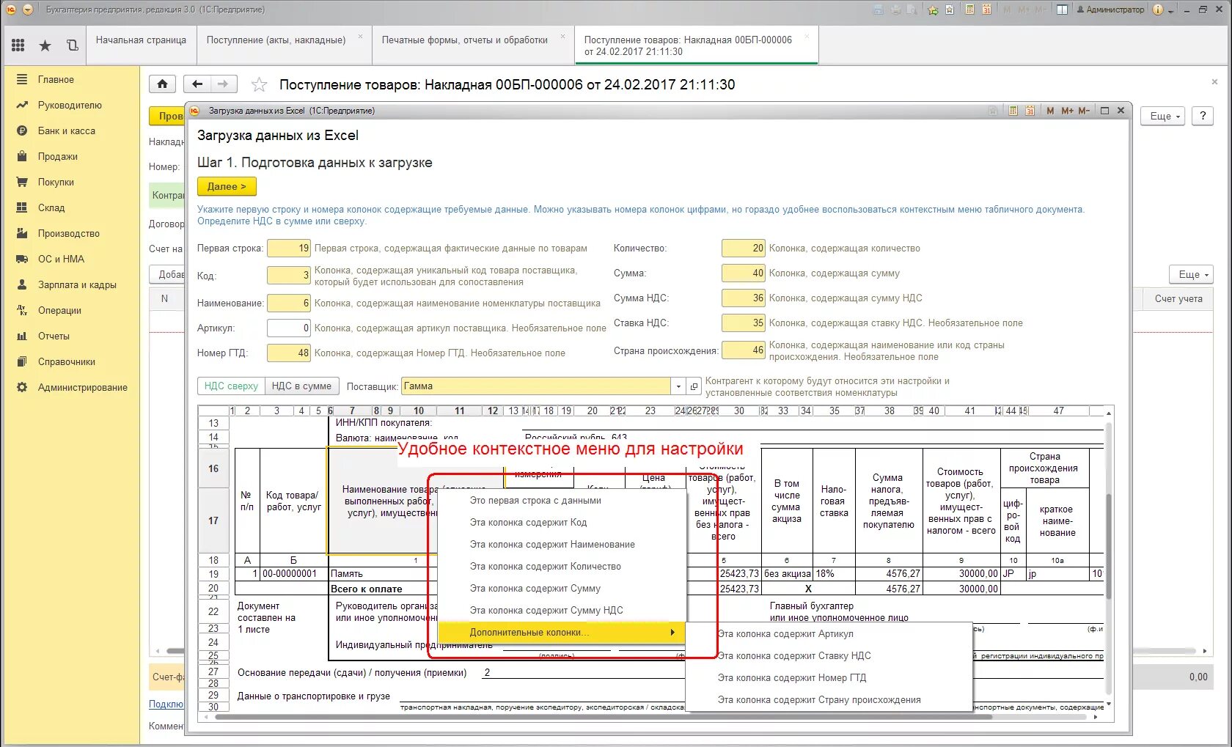Click the Первая строка number field
Viewport: 1232px width, 747px height.
(289, 248)
